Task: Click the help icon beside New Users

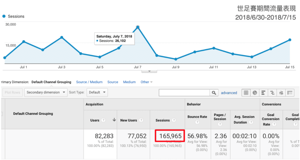Action: (x=142, y=120)
